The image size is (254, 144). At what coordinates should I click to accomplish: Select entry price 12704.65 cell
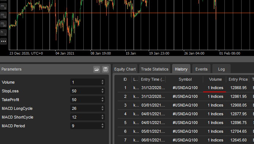click(238, 131)
